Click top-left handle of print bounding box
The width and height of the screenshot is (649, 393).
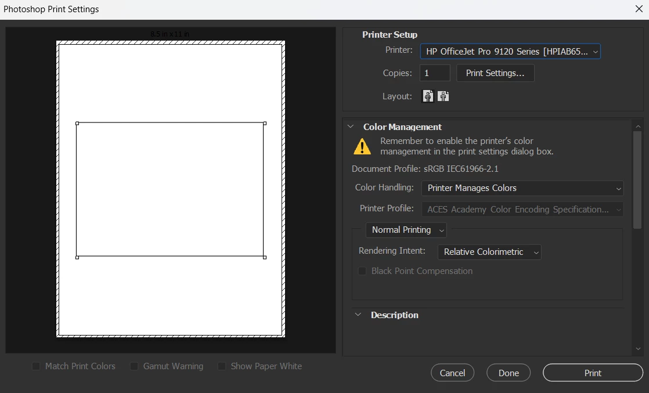point(77,124)
